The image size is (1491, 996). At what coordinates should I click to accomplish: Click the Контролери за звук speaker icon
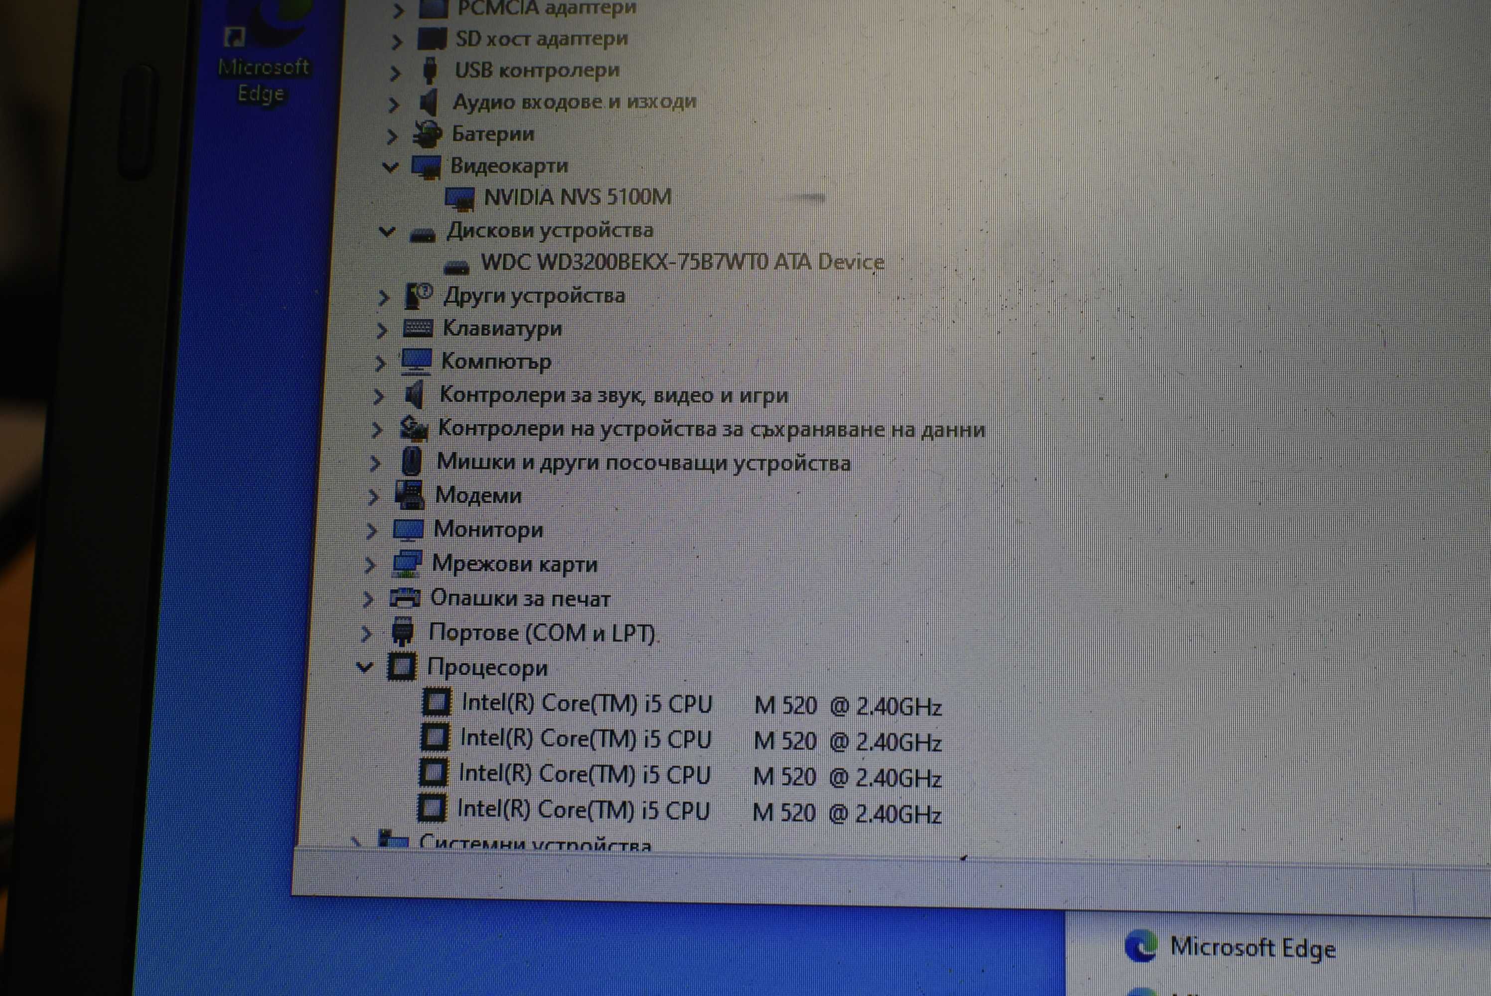(x=415, y=395)
